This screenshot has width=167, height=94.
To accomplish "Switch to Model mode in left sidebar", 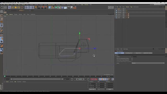I will (2, 16).
